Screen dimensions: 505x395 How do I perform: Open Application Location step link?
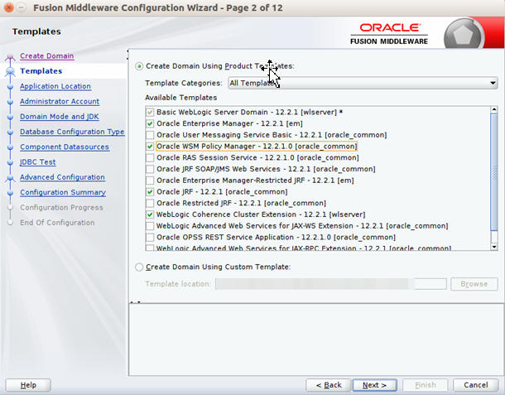[55, 86]
